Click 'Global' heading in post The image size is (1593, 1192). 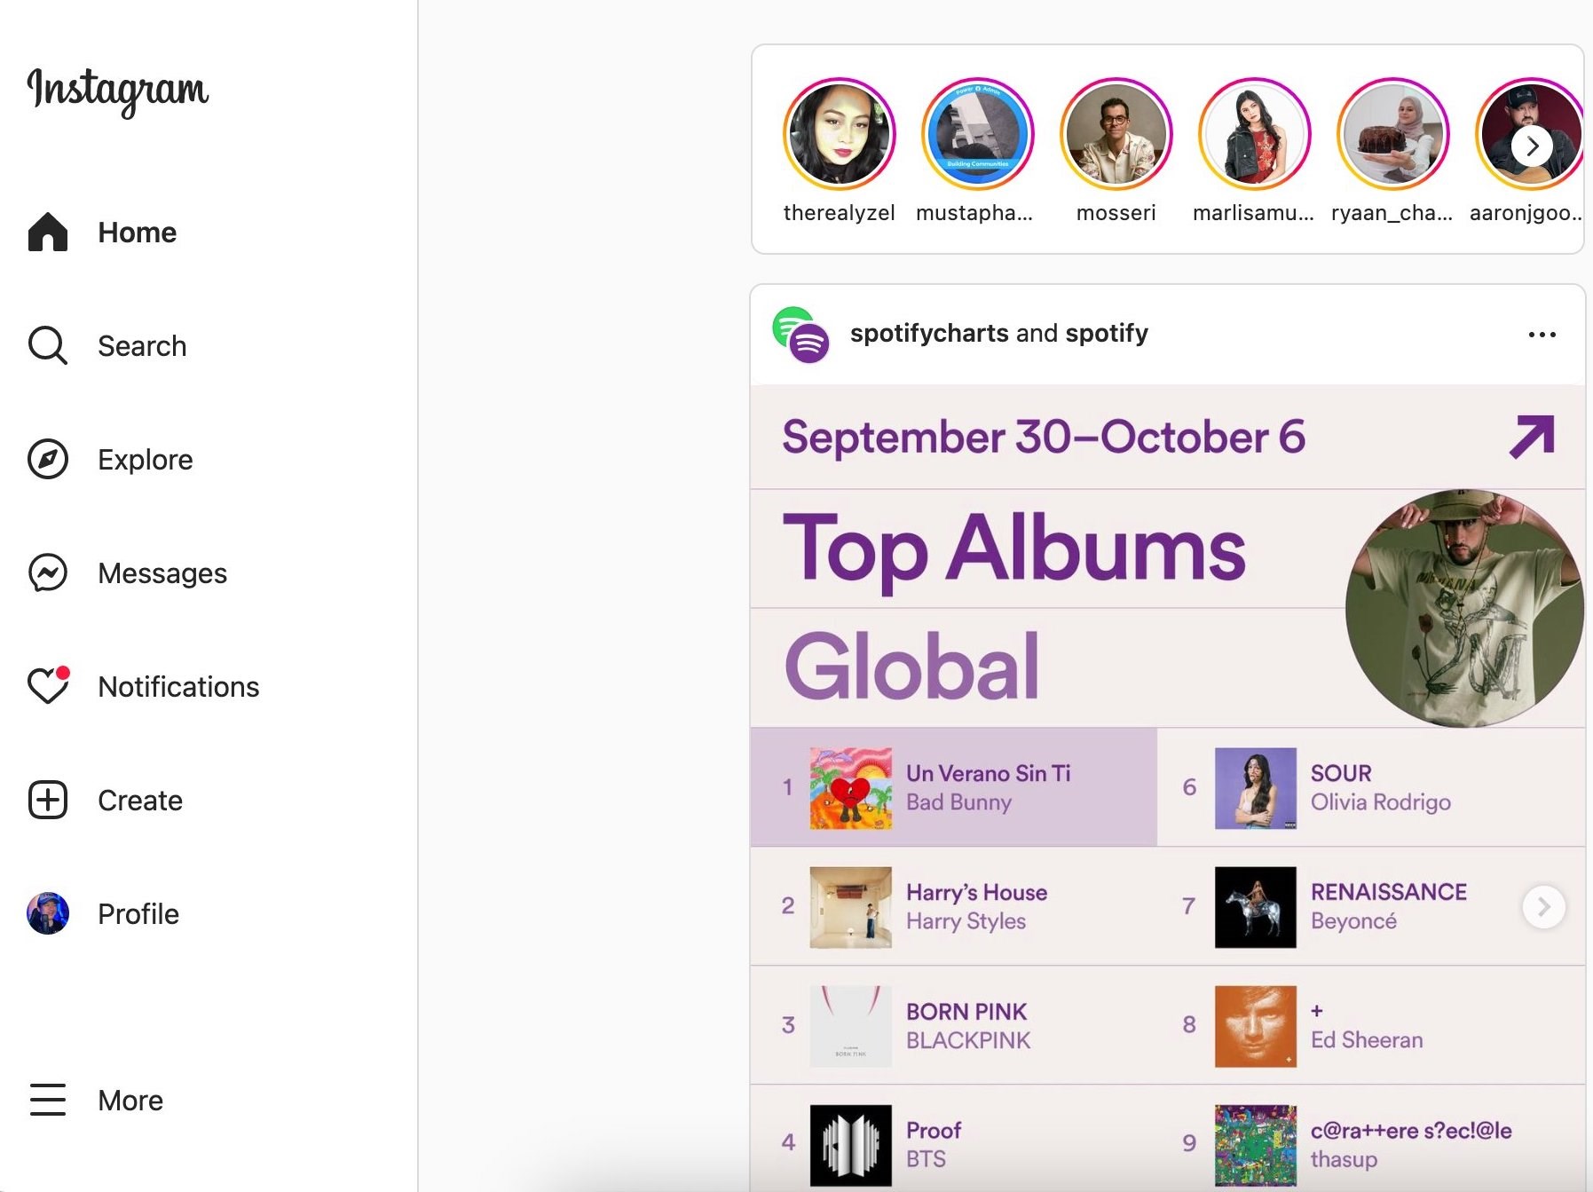pyautogui.click(x=911, y=666)
